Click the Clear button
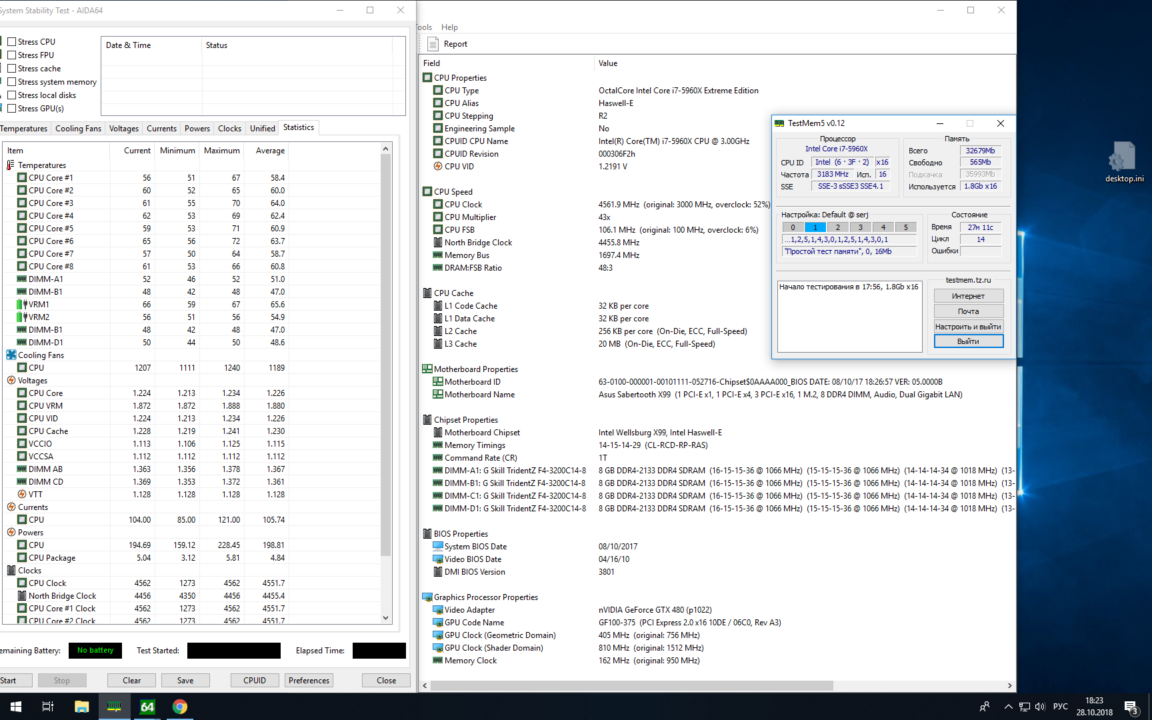Image resolution: width=1152 pixels, height=720 pixels. coord(131,681)
